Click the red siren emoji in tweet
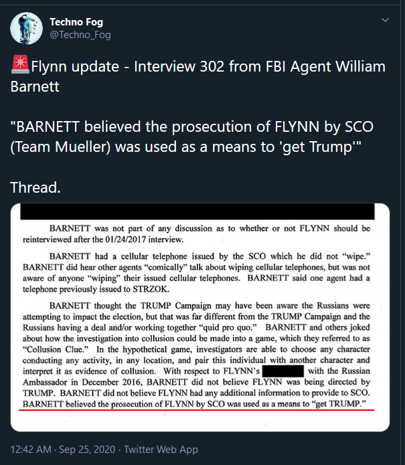The width and height of the screenshot is (405, 465). click(x=20, y=64)
